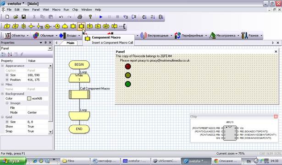Click the green traffic light LED
Image resolution: width=282 pixels, height=165 pixels.
tap(128, 84)
